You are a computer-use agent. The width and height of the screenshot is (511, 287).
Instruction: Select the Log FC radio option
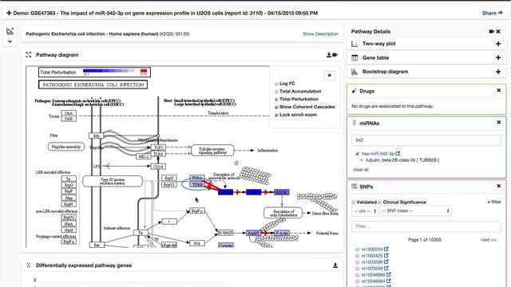[276, 84]
